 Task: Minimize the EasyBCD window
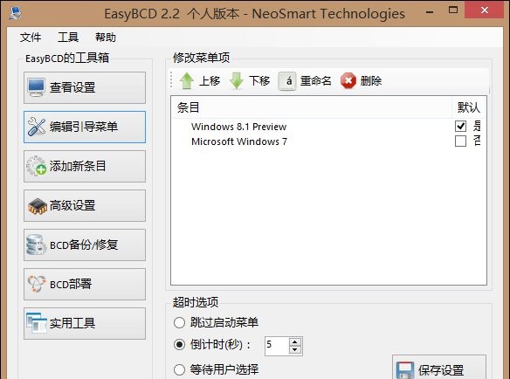pos(430,11)
